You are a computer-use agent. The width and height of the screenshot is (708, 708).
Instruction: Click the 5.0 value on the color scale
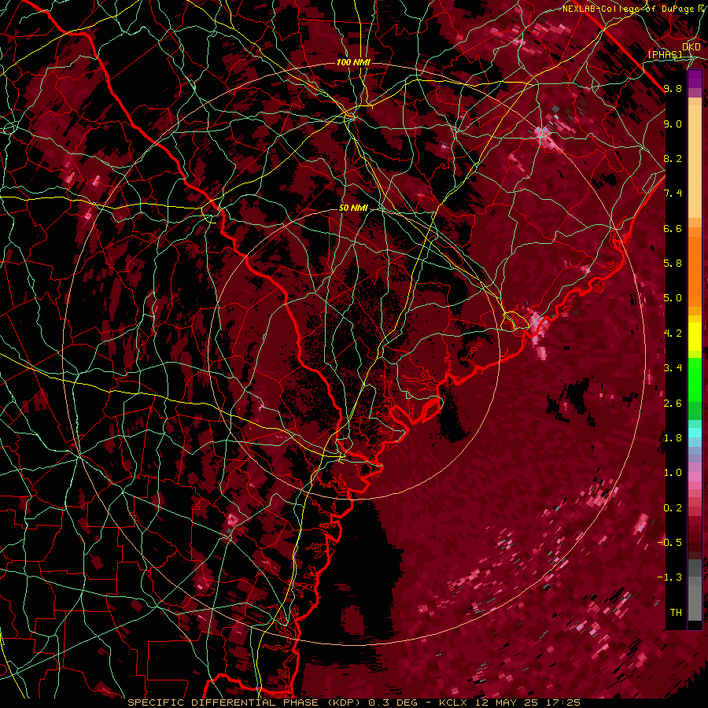673,298
